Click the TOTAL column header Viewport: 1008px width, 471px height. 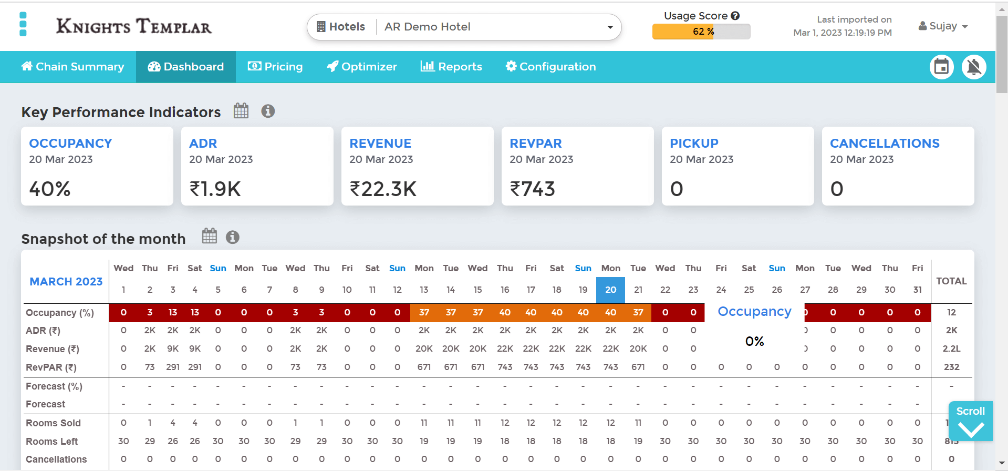click(x=951, y=281)
